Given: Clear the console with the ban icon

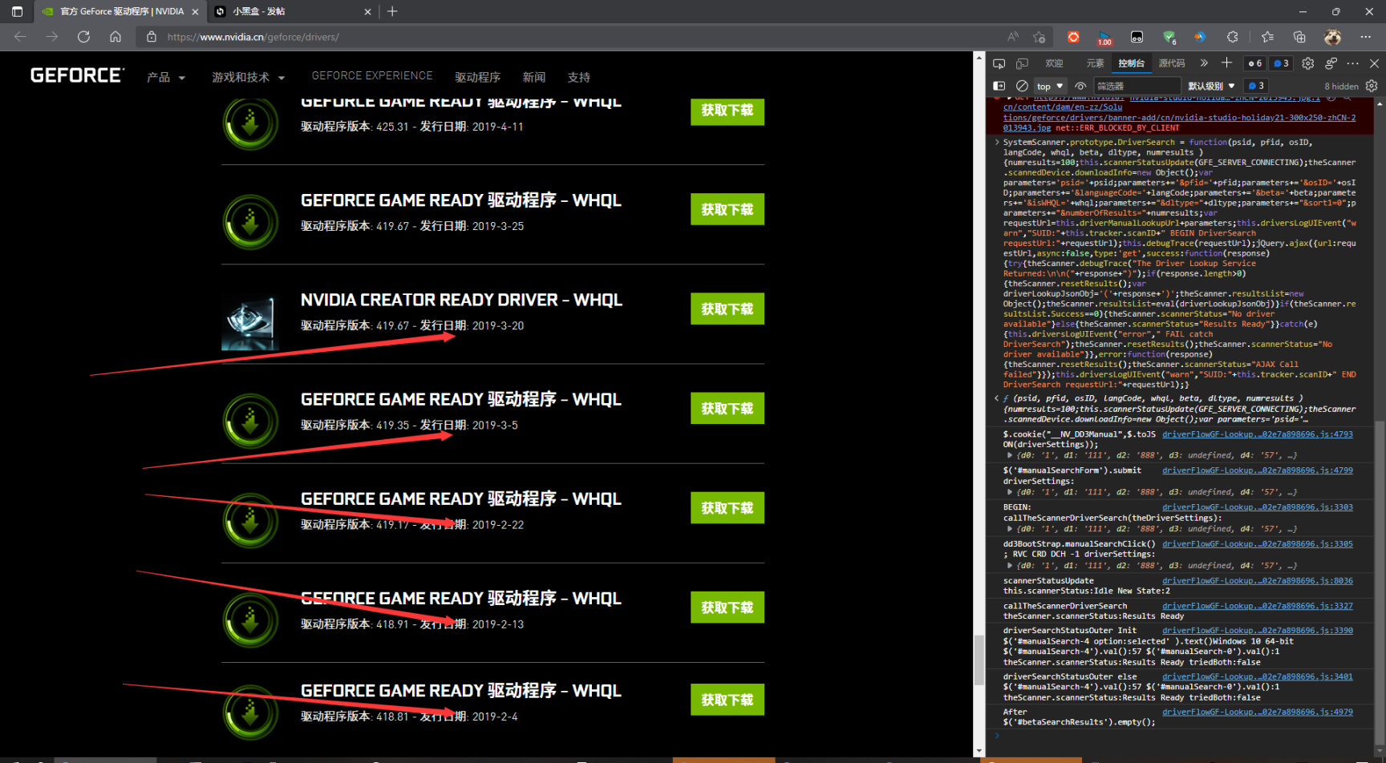Looking at the screenshot, I should pos(1022,86).
